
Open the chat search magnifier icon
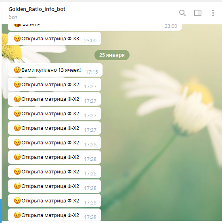pyautogui.click(x=182, y=13)
